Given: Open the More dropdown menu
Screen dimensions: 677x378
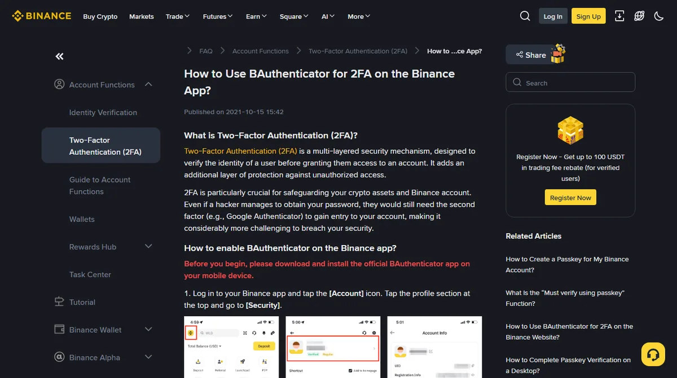Looking at the screenshot, I should click(359, 16).
